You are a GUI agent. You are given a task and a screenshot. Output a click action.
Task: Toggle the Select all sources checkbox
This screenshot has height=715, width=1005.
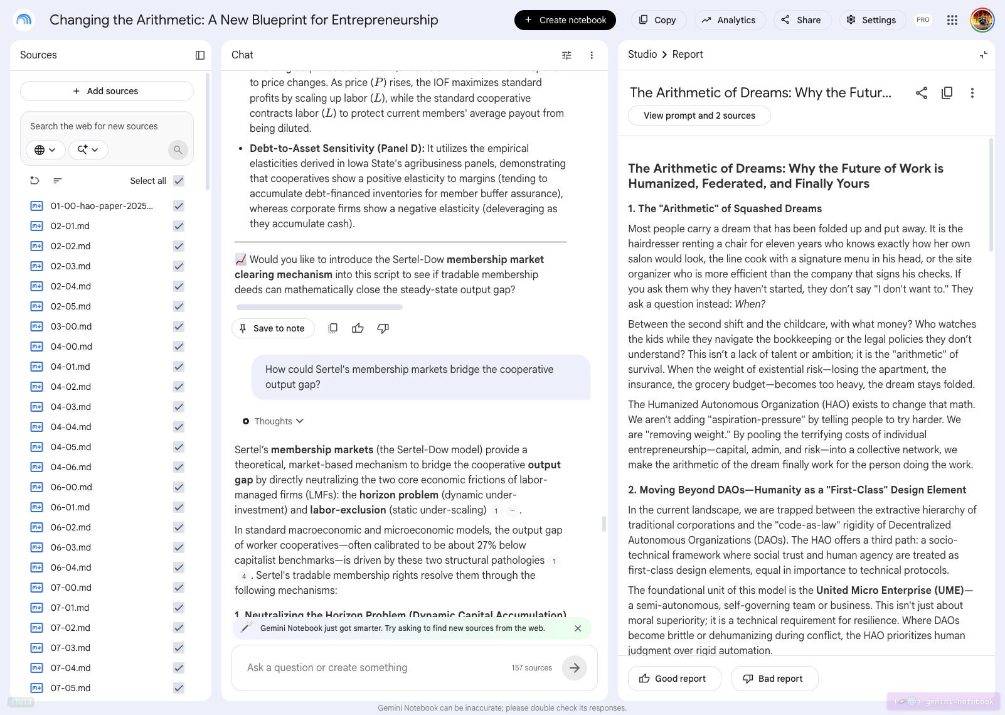179,181
